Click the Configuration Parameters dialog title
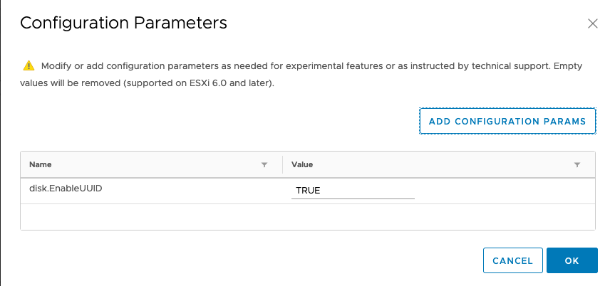 coord(123,23)
